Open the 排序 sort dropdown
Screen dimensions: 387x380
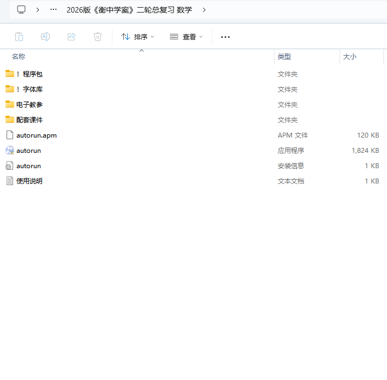[x=138, y=37]
